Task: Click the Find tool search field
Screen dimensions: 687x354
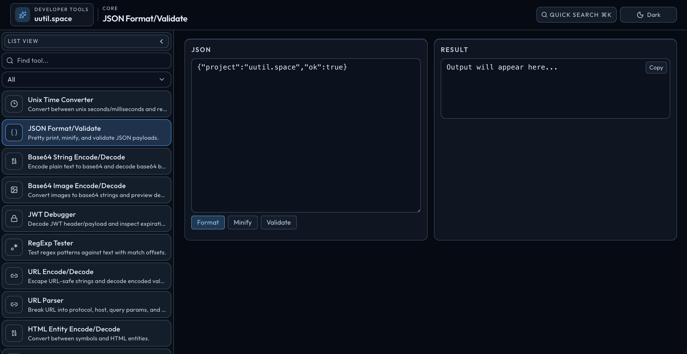Action: (x=86, y=61)
